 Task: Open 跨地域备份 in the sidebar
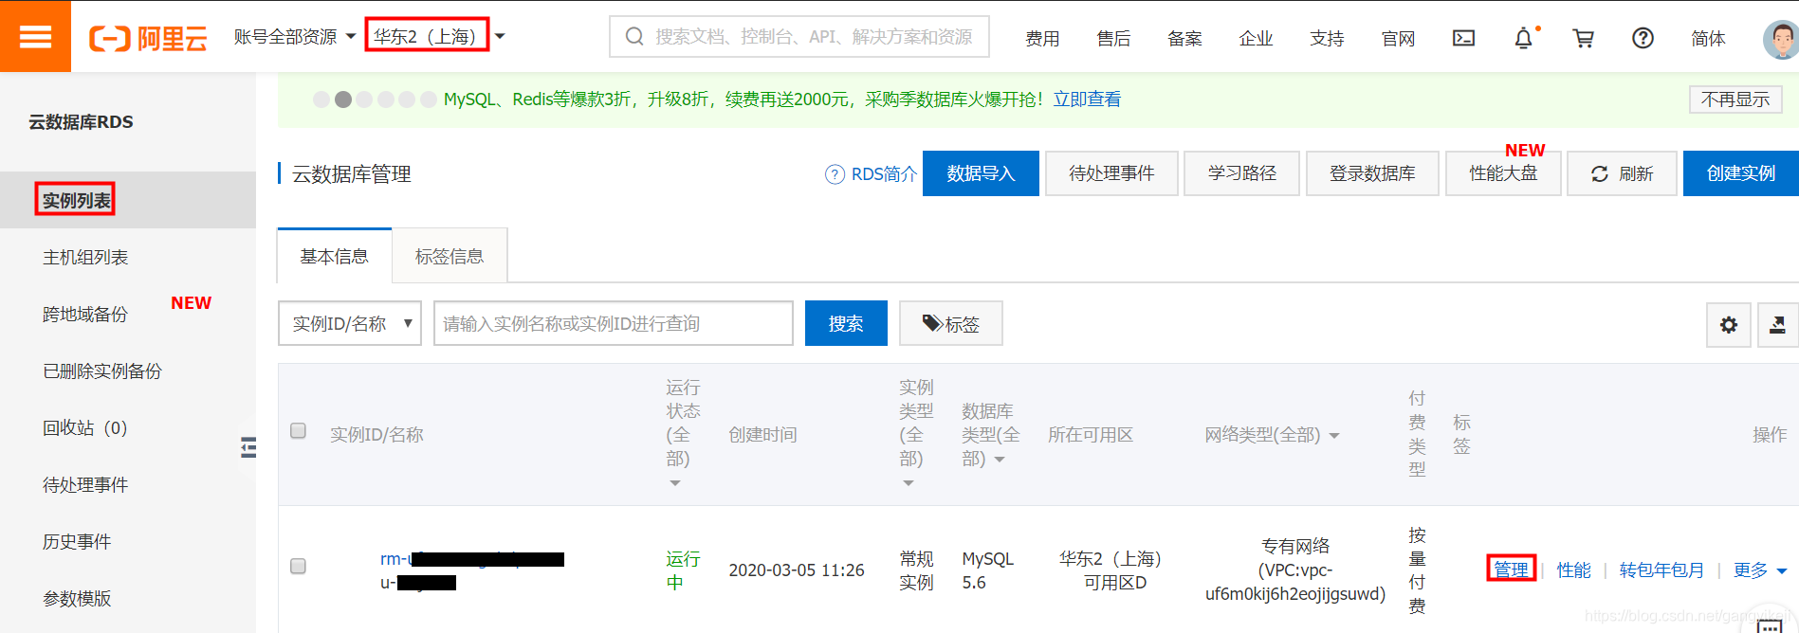click(x=85, y=315)
